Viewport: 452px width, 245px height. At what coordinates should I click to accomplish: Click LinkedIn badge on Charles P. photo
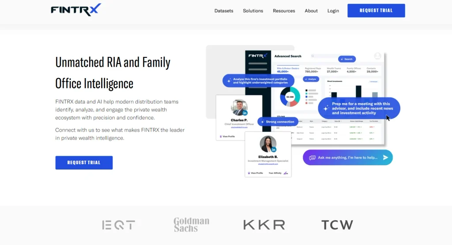(245, 113)
